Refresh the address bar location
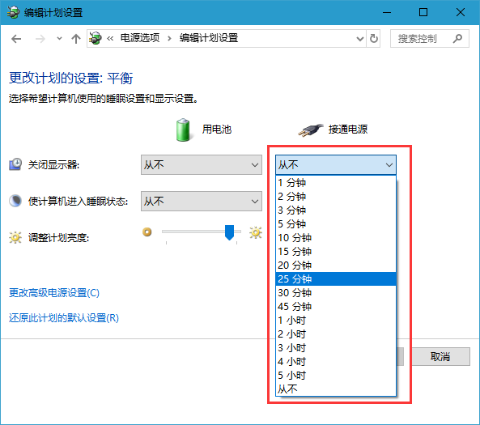 (373, 39)
